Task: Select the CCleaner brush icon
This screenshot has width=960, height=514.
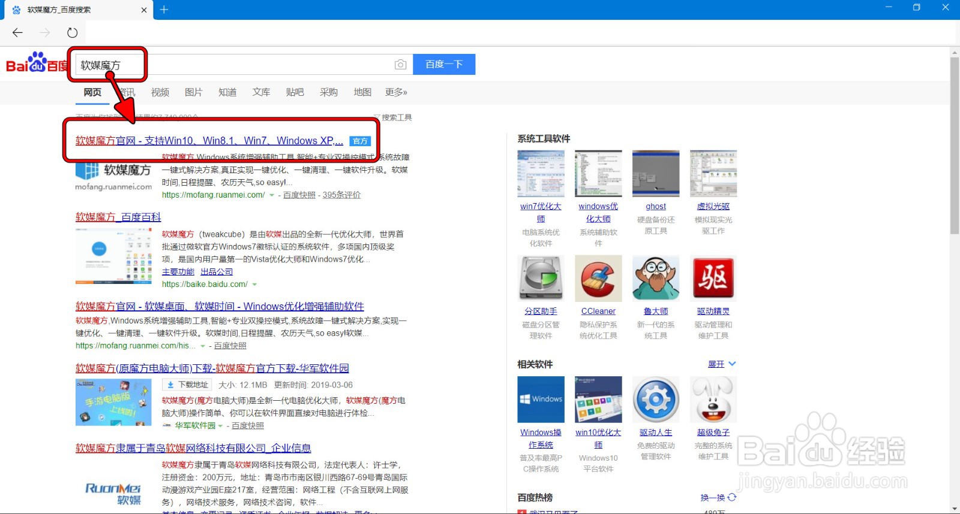Action: [598, 279]
